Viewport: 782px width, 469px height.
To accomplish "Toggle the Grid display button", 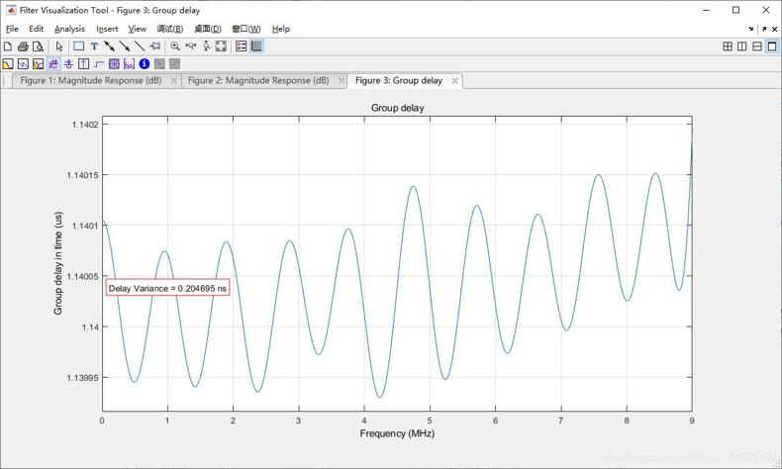I will 256,47.
